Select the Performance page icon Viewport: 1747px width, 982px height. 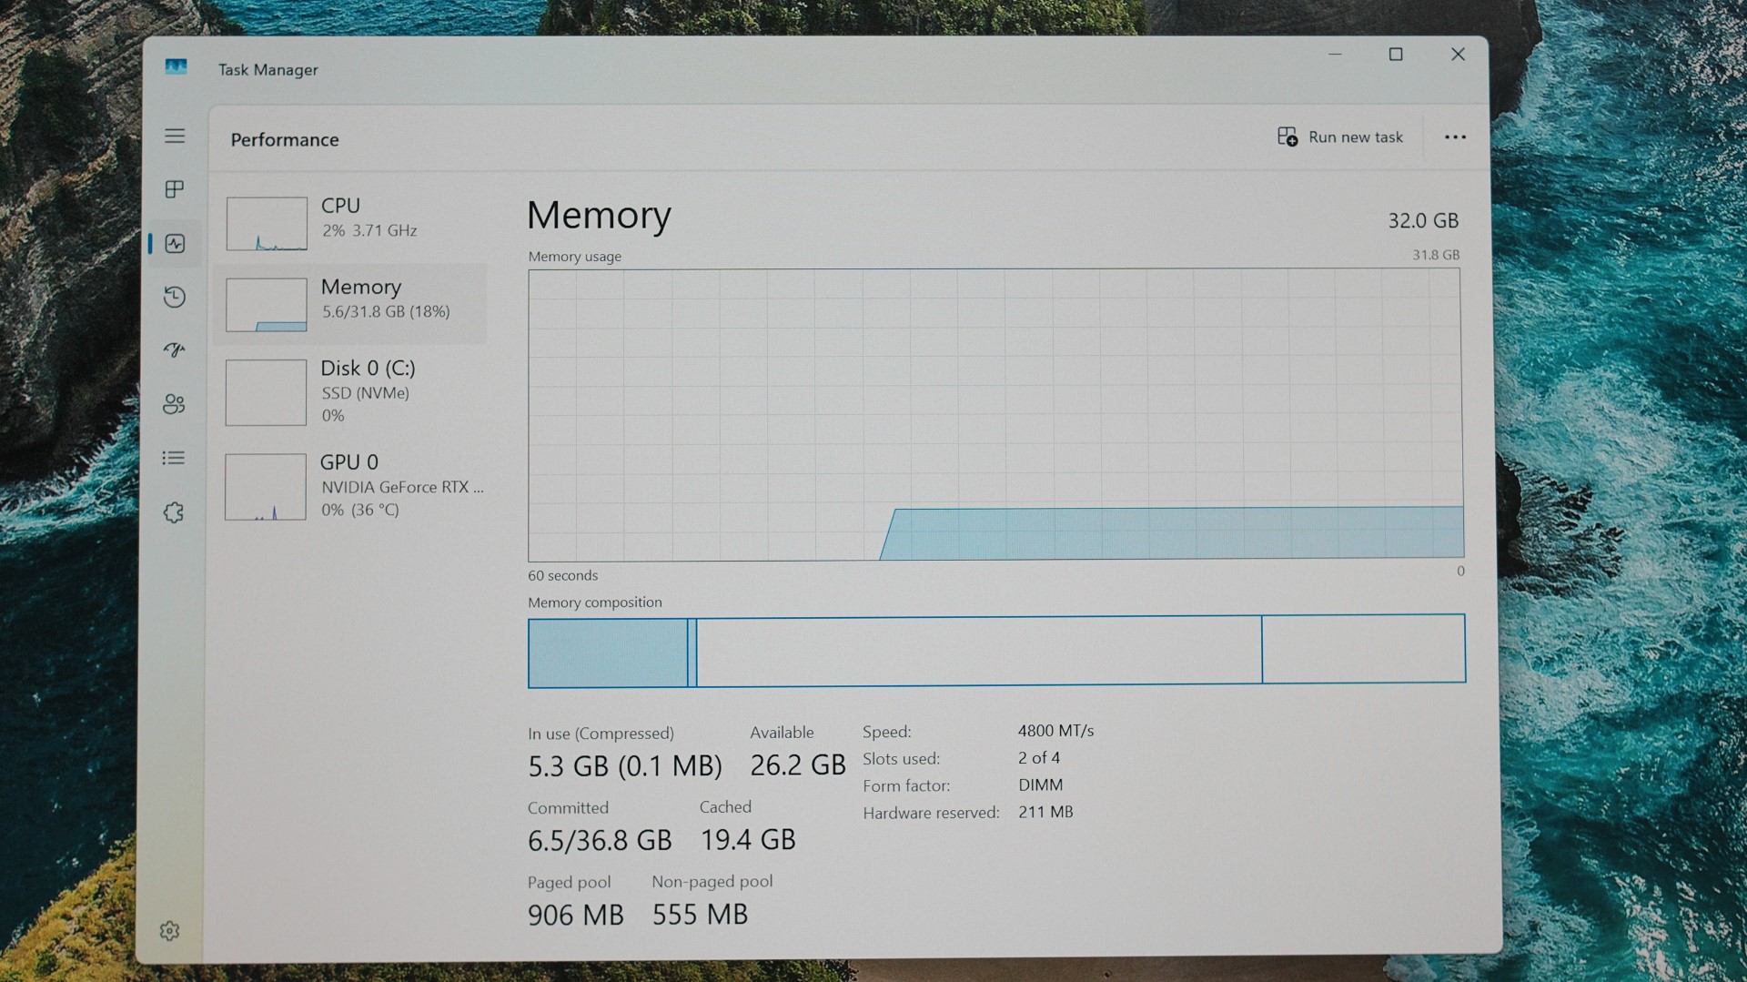coord(175,243)
